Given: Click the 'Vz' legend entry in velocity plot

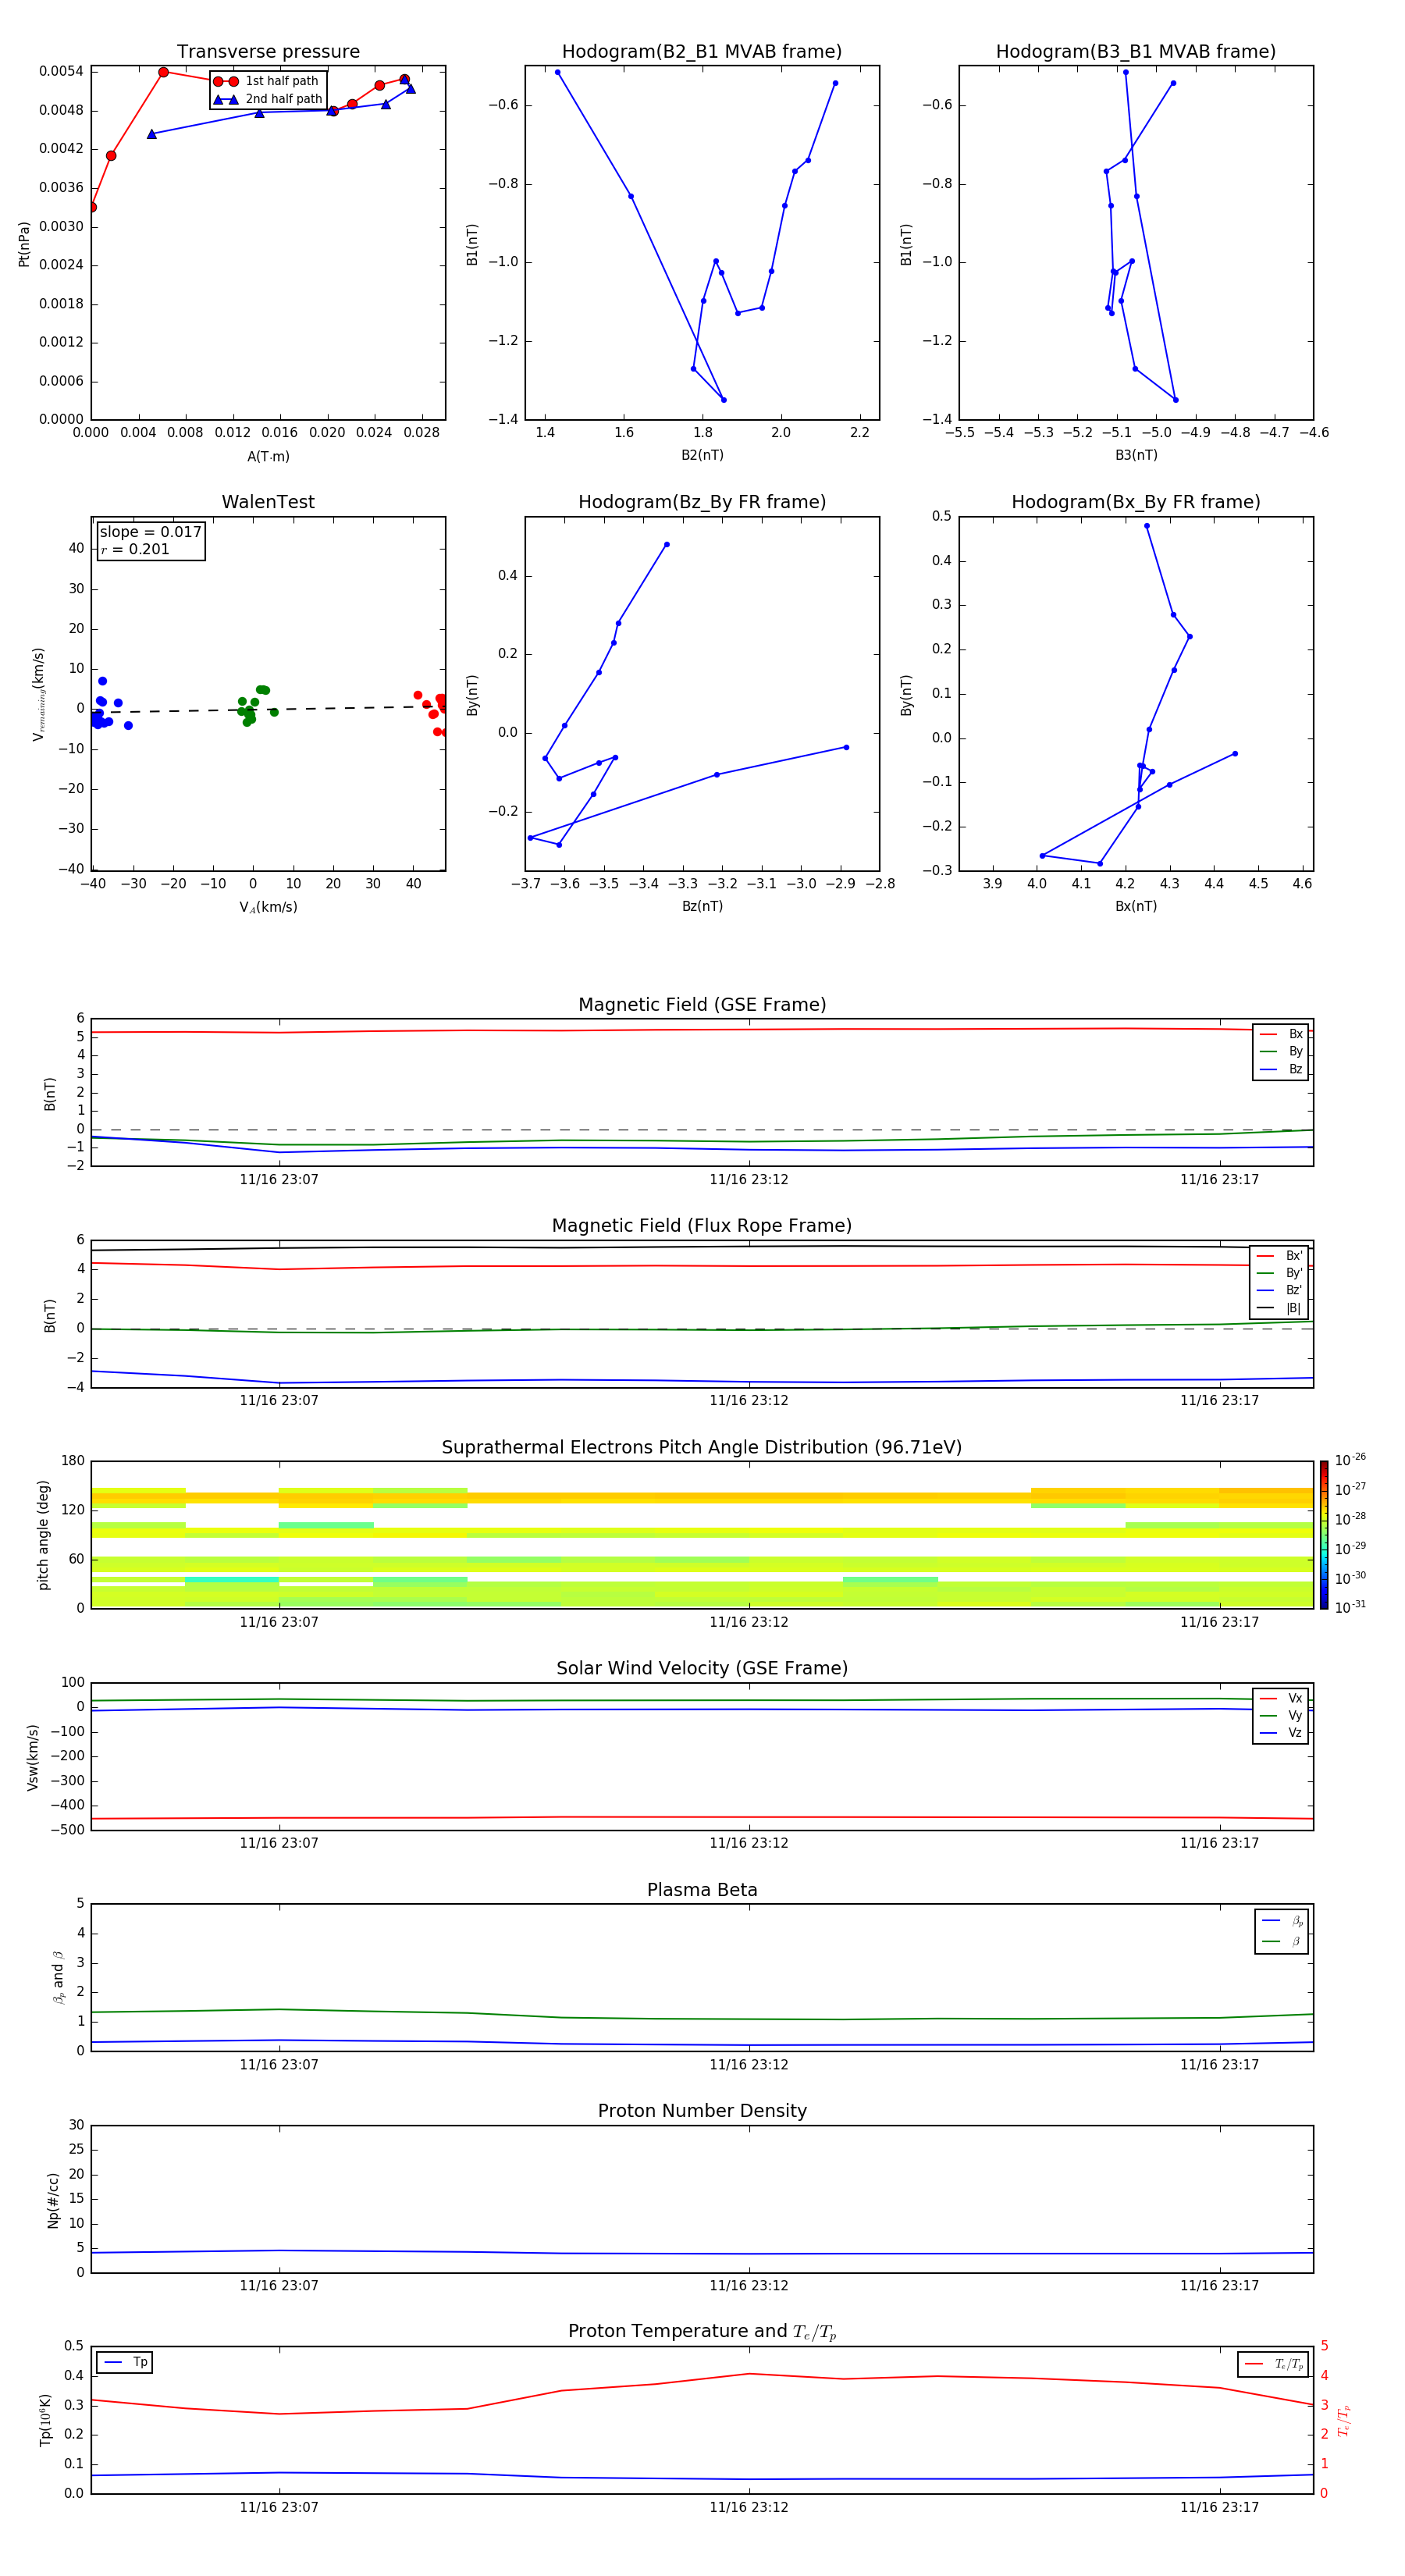Looking at the screenshot, I should click(x=1281, y=1733).
